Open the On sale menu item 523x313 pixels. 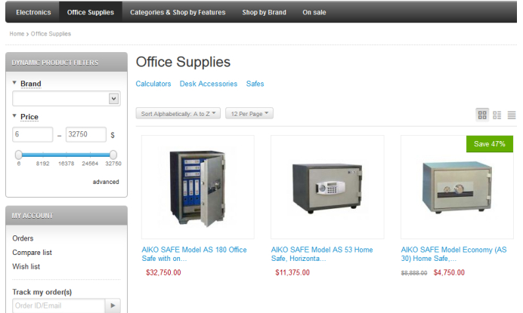coord(314,12)
